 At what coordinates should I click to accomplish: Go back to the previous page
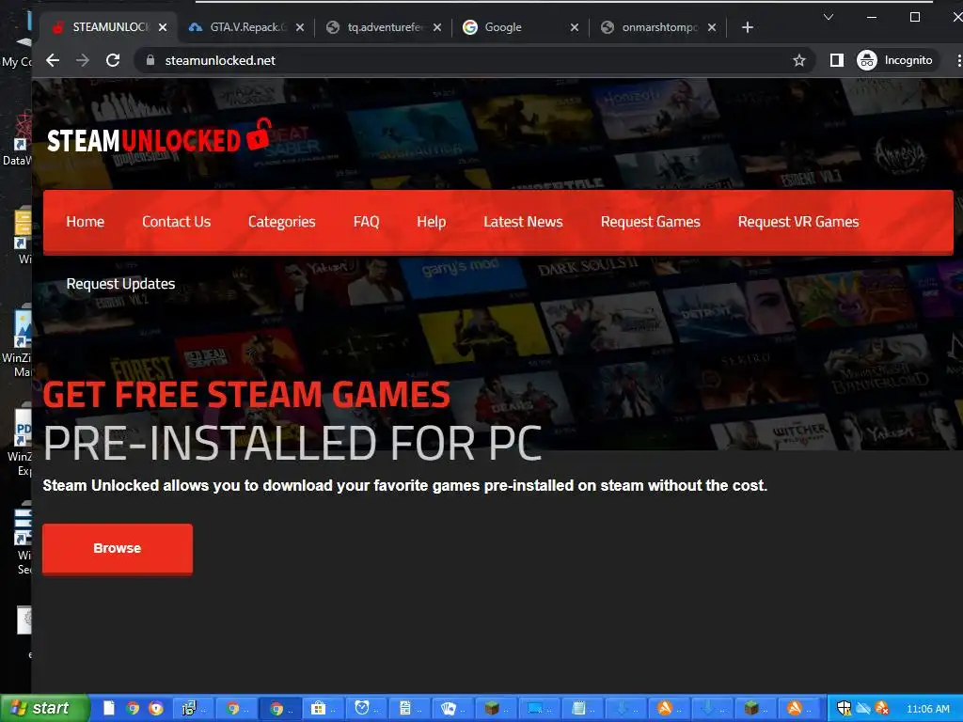pos(53,60)
